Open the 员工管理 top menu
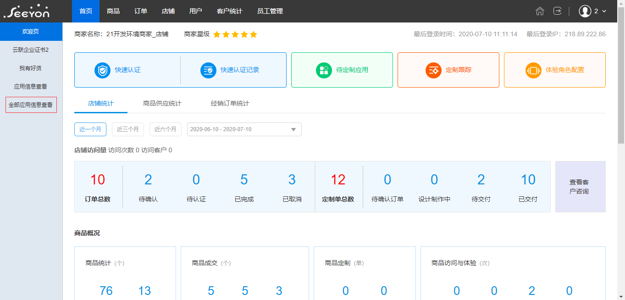 pyautogui.click(x=270, y=11)
